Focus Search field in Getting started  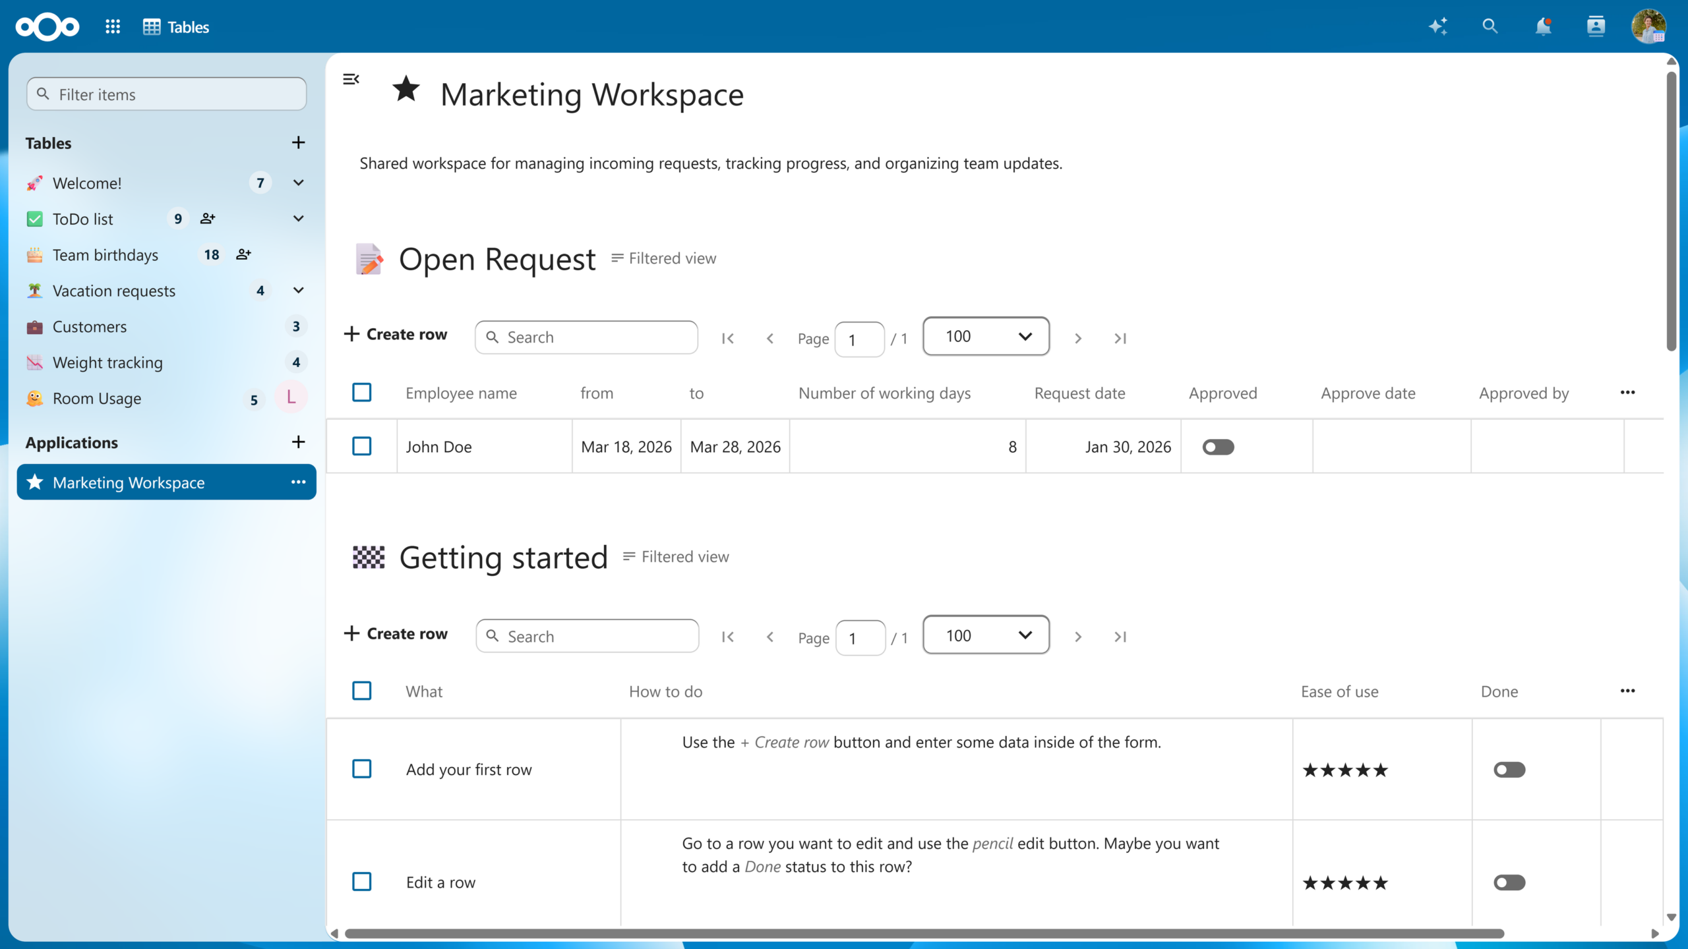pos(587,636)
